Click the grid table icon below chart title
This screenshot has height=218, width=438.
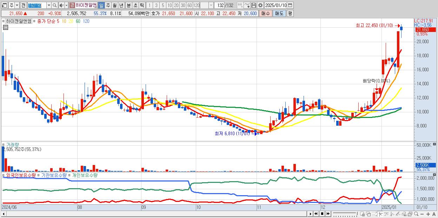click(x=6, y=27)
